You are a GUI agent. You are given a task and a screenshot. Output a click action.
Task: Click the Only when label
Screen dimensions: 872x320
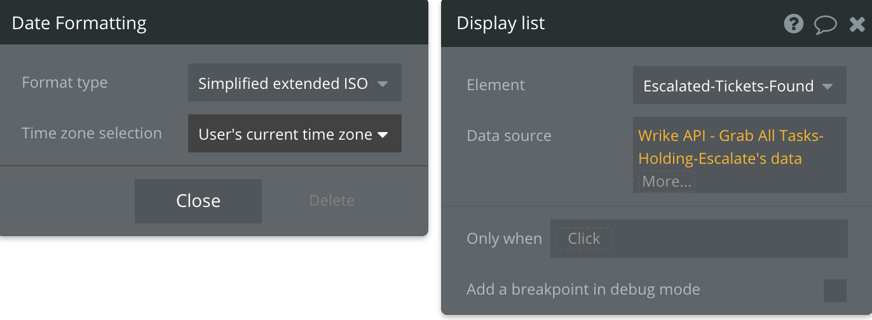point(504,239)
